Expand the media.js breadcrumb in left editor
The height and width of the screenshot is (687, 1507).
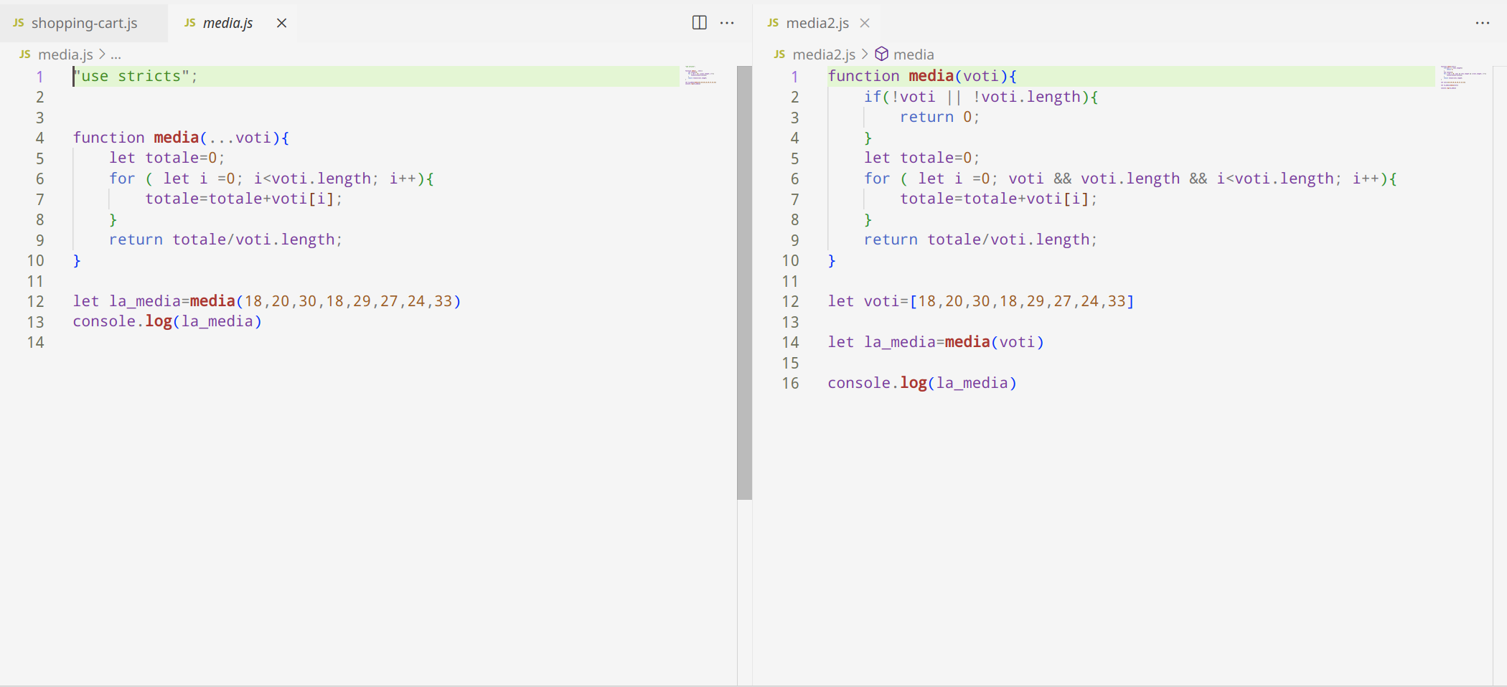[65, 55]
